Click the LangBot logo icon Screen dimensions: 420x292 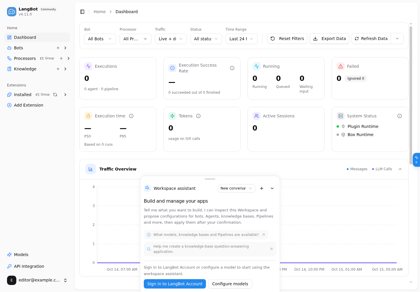(x=12, y=12)
